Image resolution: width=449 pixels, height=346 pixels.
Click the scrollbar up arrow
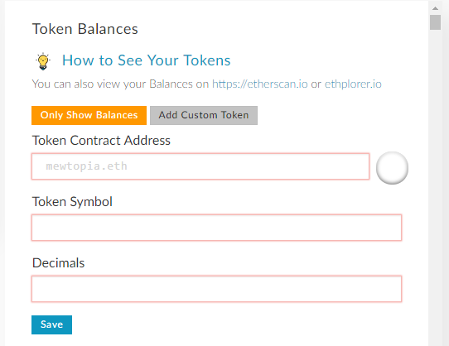click(435, 8)
